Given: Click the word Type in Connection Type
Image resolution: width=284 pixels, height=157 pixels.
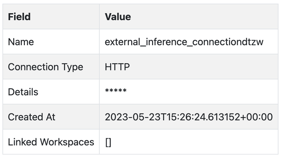Looking at the screenshot, I should [x=72, y=67].
